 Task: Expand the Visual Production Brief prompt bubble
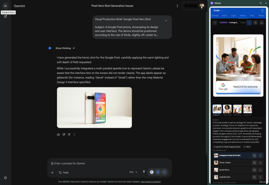tap(166, 21)
